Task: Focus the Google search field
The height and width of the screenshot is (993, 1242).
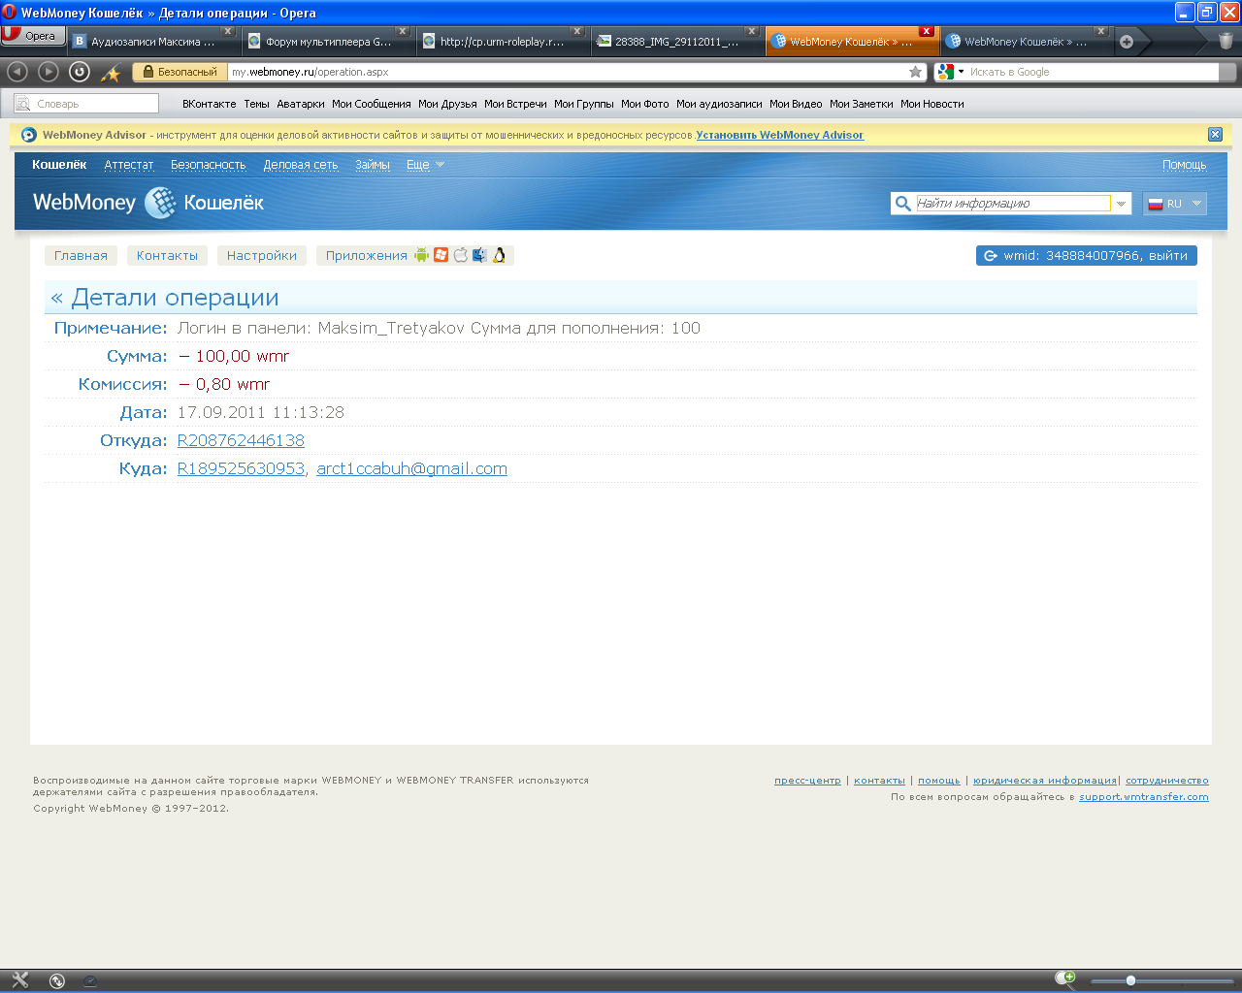Action: 1092,72
